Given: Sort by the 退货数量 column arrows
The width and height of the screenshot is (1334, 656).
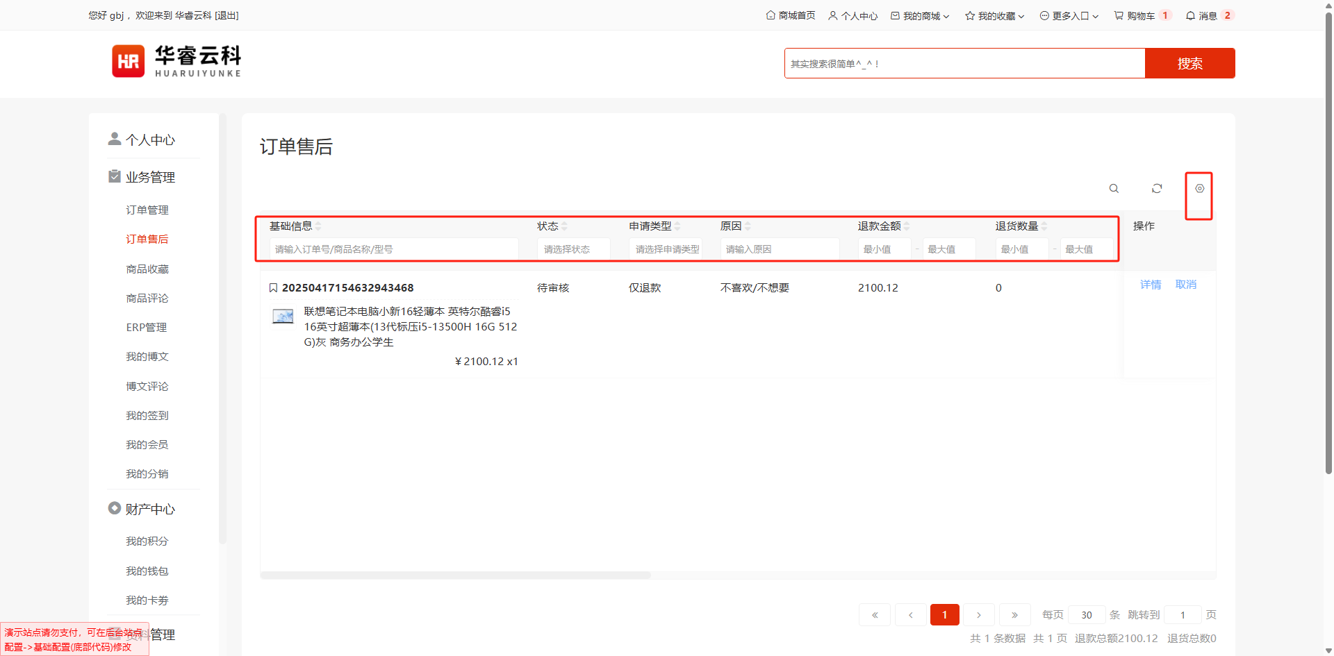Looking at the screenshot, I should (x=1044, y=226).
